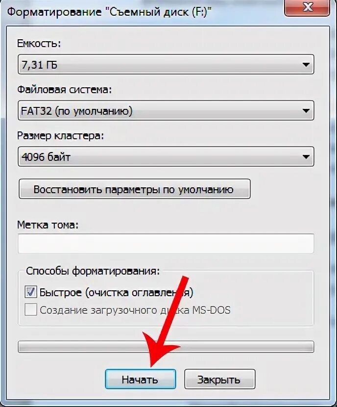Open the Размер кластера dropdown arrow

(x=306, y=157)
